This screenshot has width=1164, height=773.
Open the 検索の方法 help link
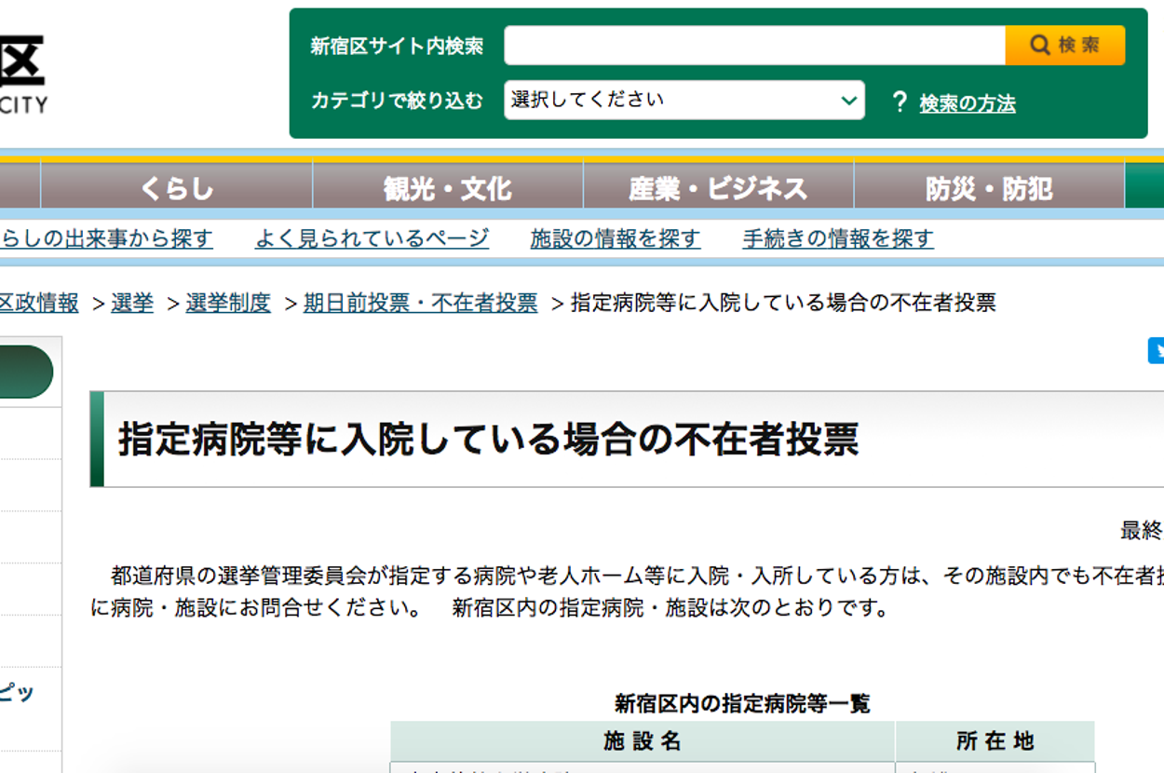coord(967,103)
